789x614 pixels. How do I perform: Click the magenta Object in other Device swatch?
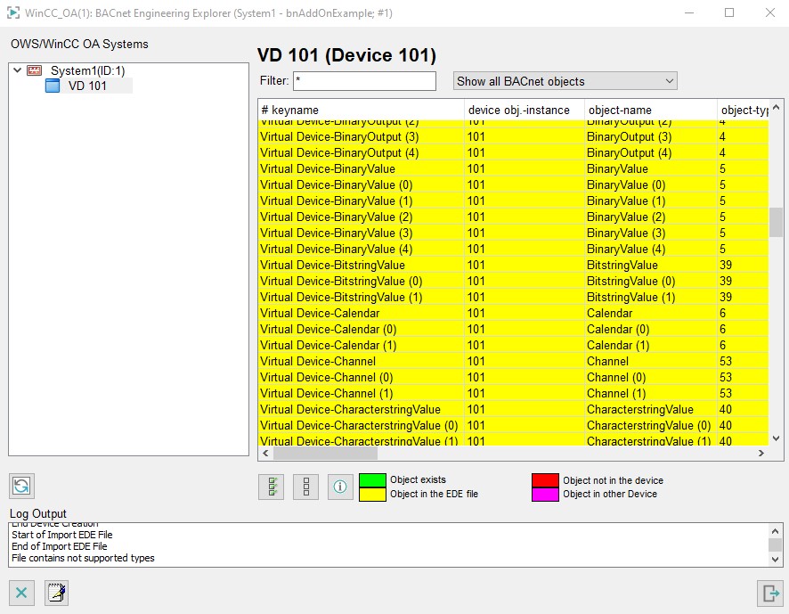[545, 494]
